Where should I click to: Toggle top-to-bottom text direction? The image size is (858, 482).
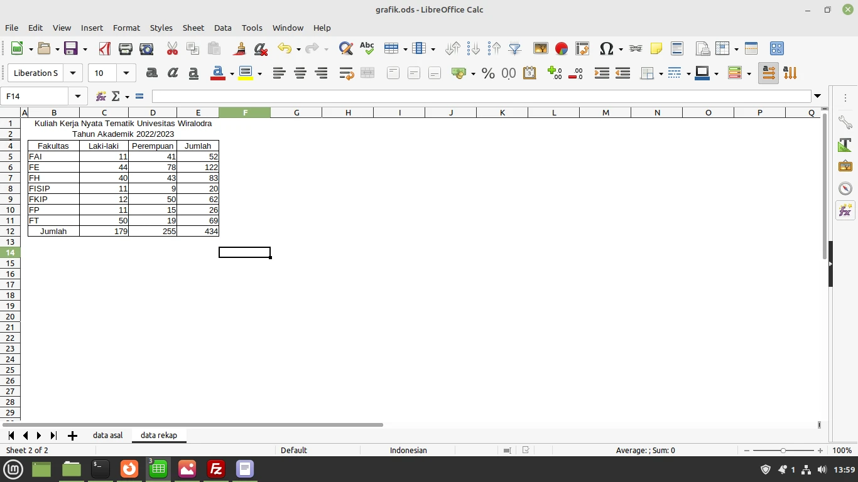coord(790,73)
